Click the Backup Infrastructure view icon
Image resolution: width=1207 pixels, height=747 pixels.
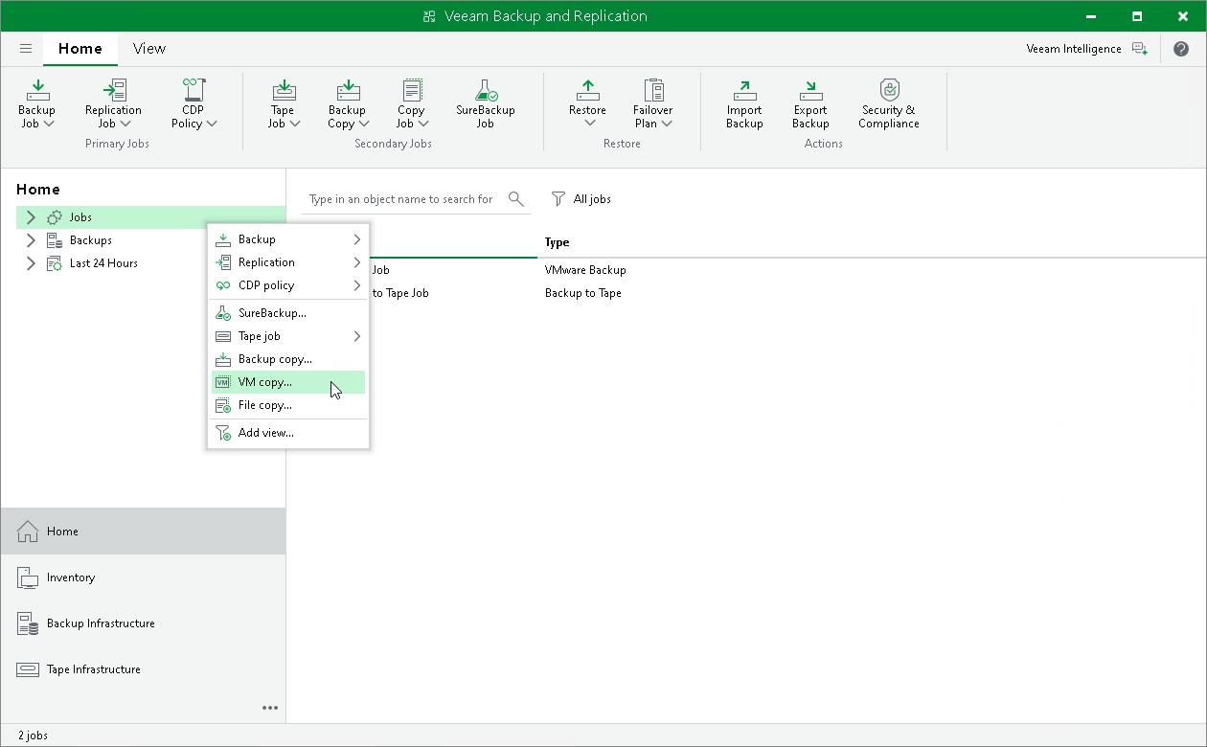click(28, 623)
